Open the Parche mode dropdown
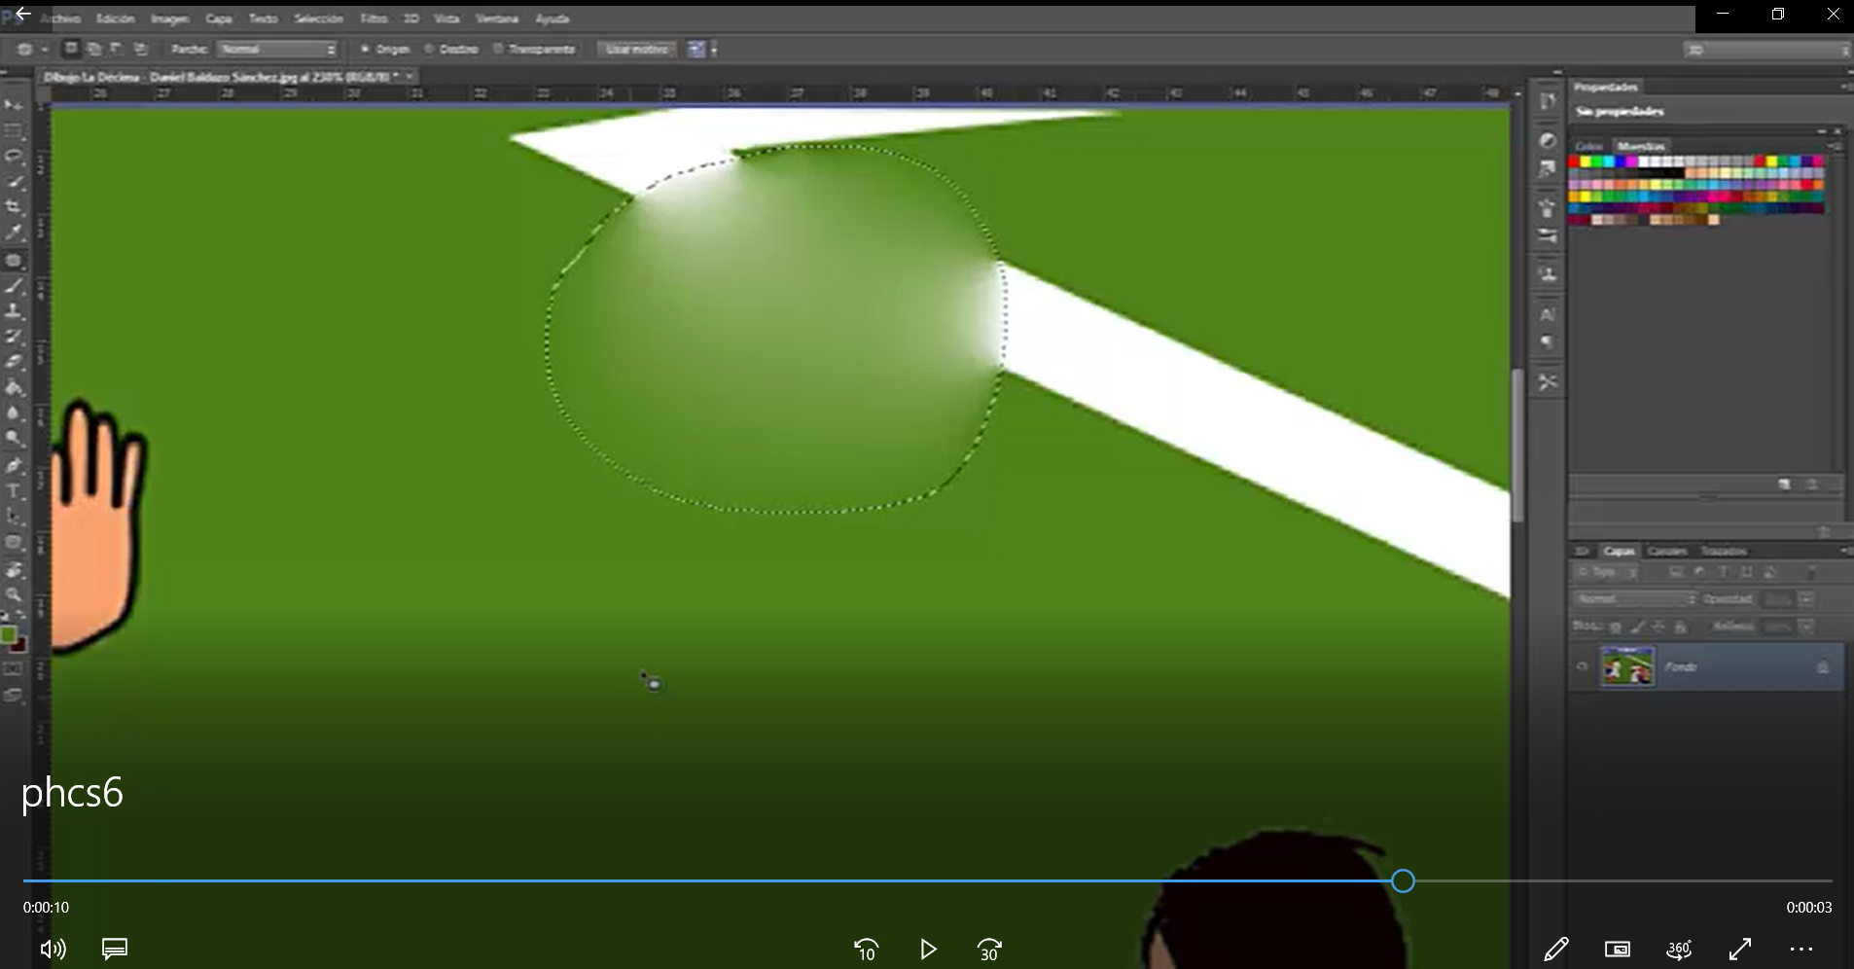 pos(277,49)
